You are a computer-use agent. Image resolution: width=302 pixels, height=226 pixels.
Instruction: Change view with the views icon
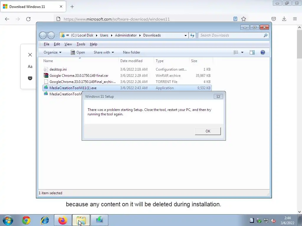(236, 52)
